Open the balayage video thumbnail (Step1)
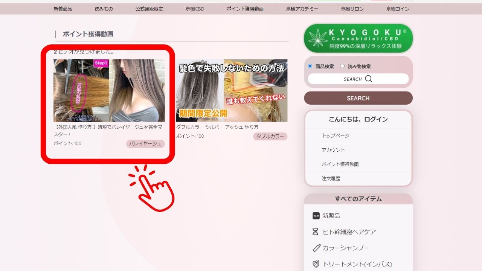482x271 pixels. (109, 90)
